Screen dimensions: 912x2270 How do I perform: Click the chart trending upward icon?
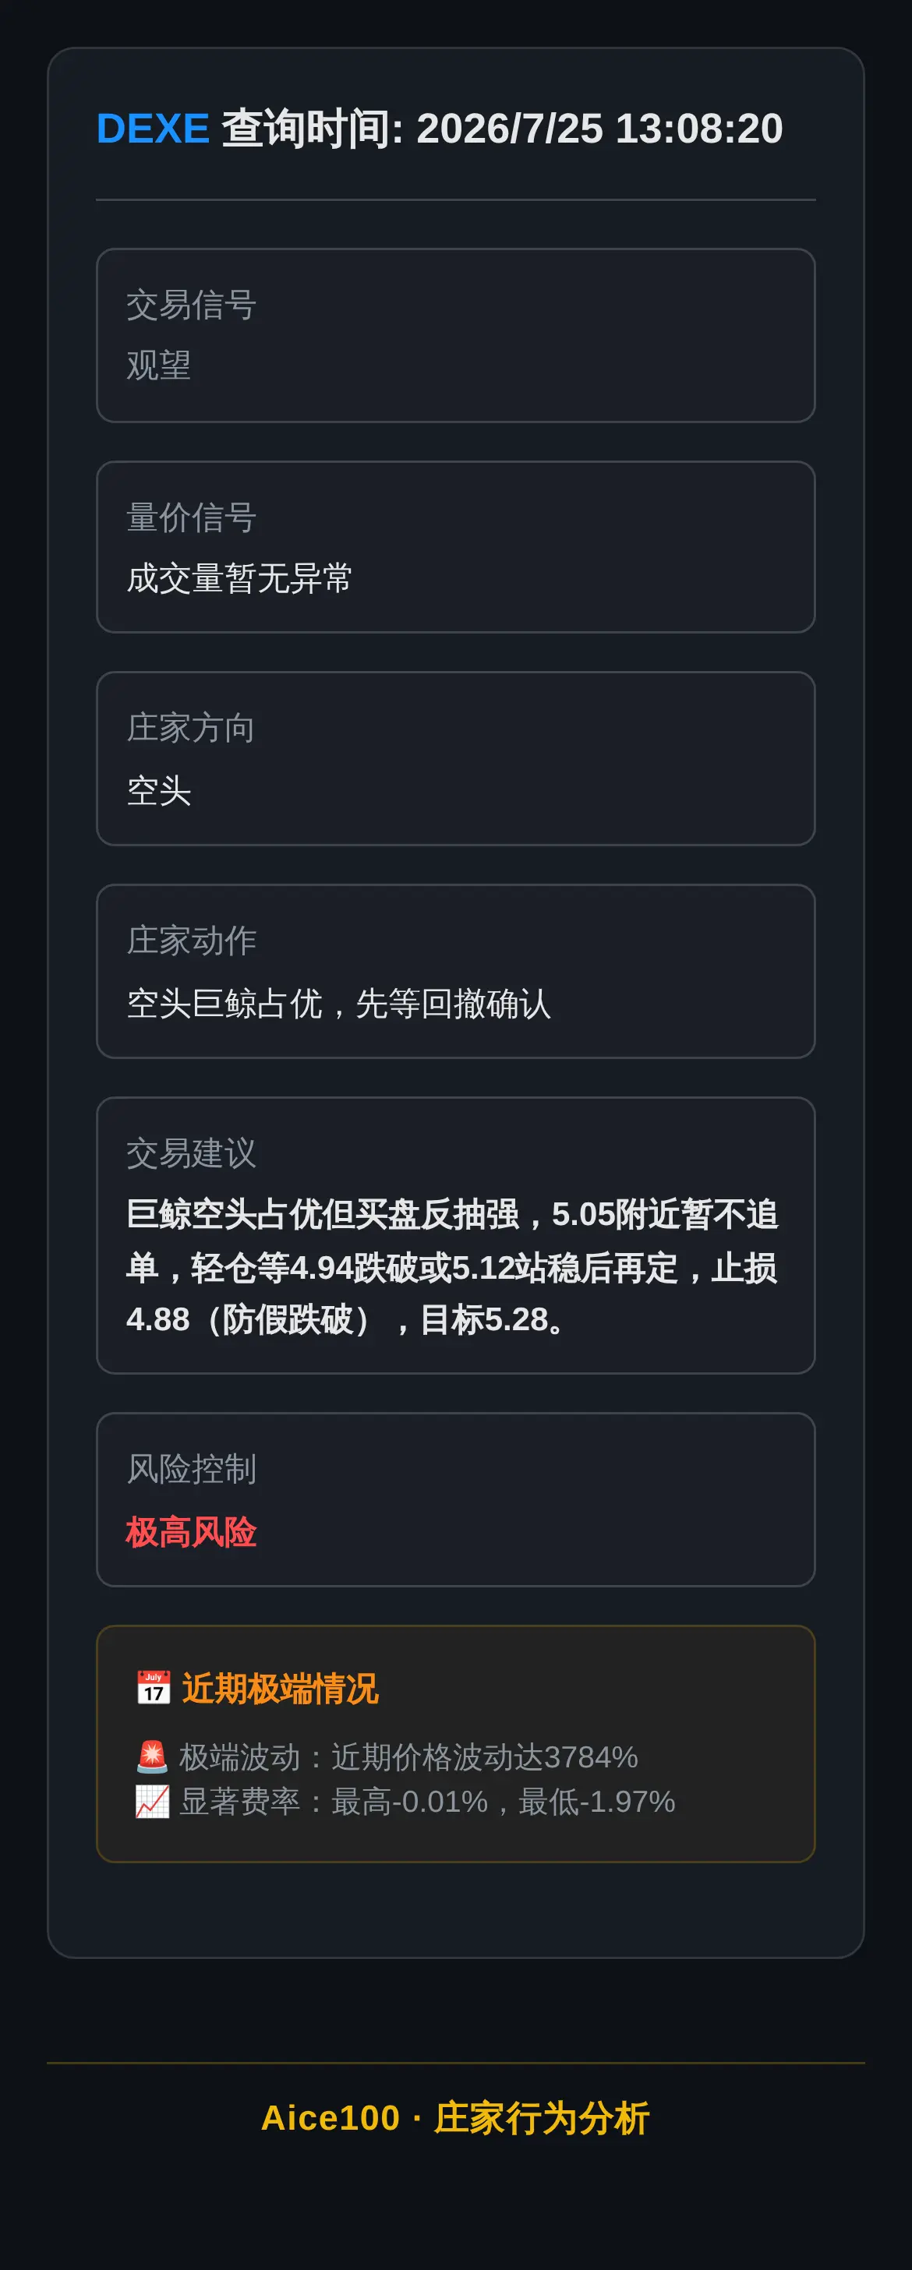153,1801
